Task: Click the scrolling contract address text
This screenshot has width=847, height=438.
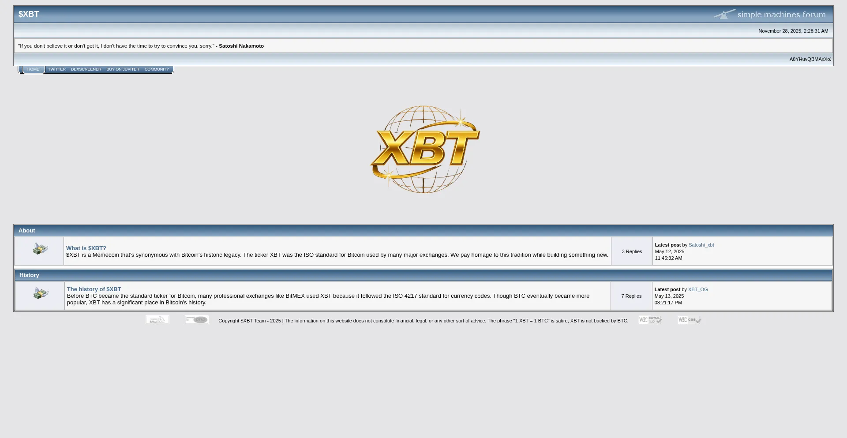Action: (x=810, y=59)
